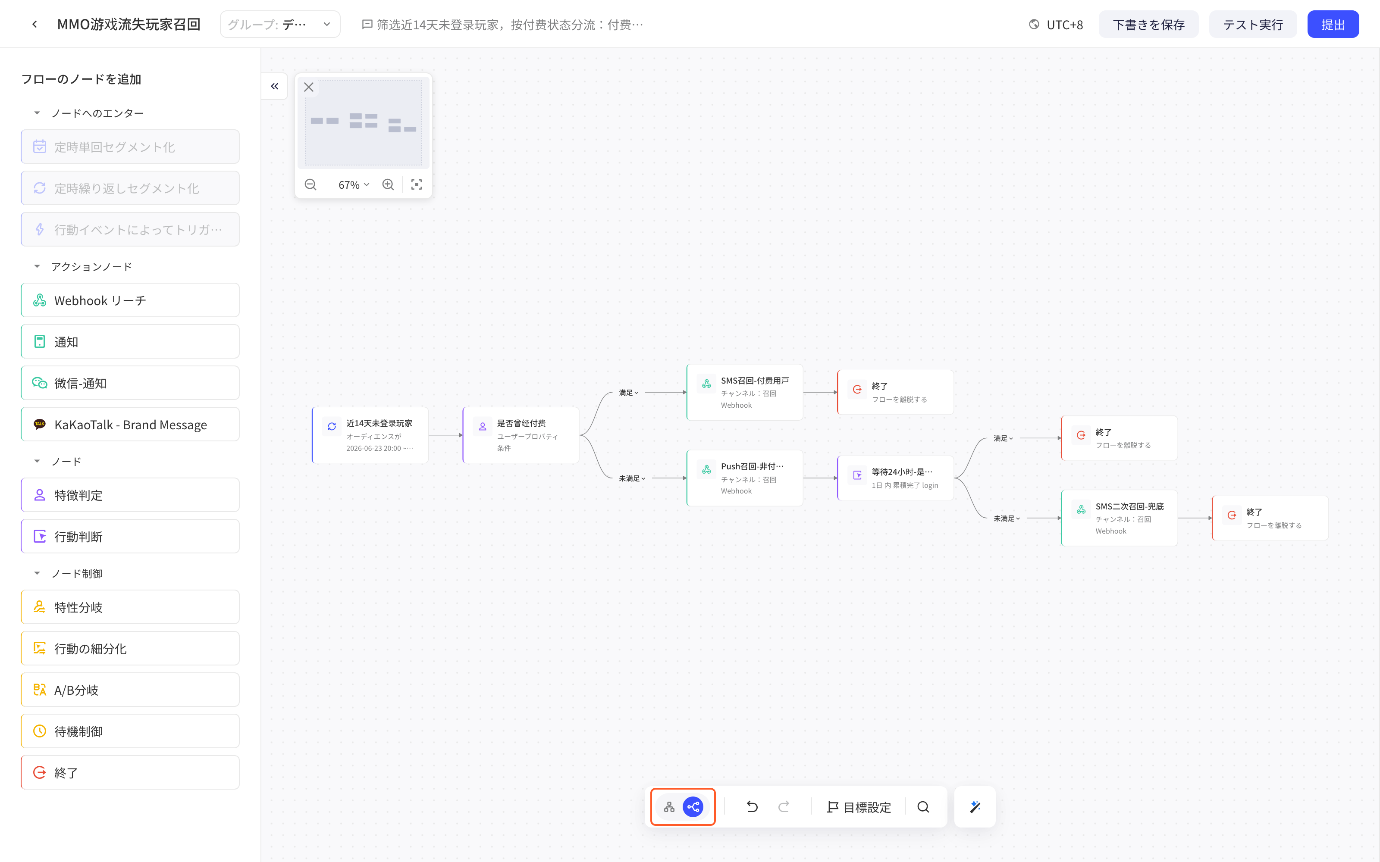Add a 通知 node

click(x=130, y=341)
